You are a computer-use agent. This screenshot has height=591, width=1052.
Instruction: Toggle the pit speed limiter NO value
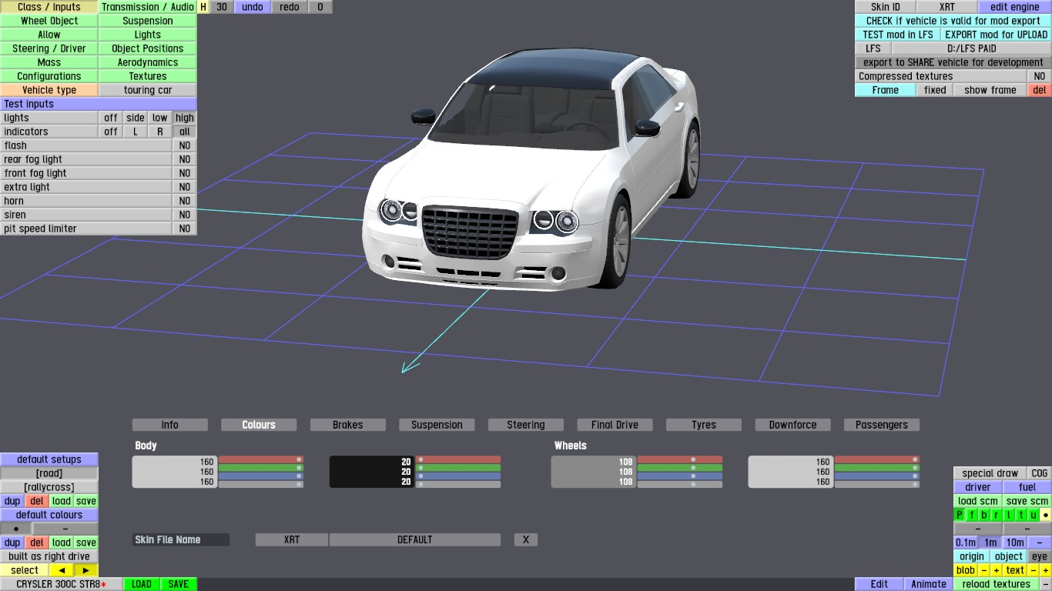[x=185, y=229]
